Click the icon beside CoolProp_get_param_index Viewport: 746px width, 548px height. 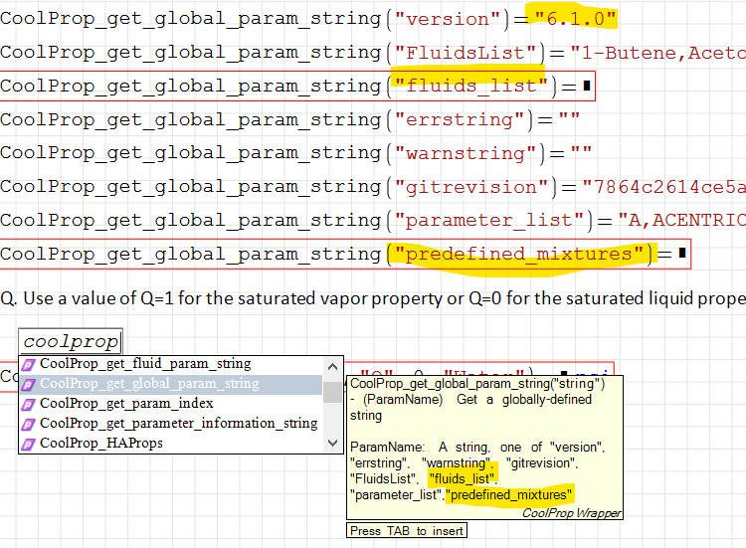click(x=29, y=404)
